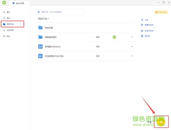Click the document search input field
This screenshot has width=171, height=130.
[x=60, y=12]
